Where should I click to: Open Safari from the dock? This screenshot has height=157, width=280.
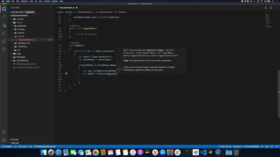click(x=58, y=152)
